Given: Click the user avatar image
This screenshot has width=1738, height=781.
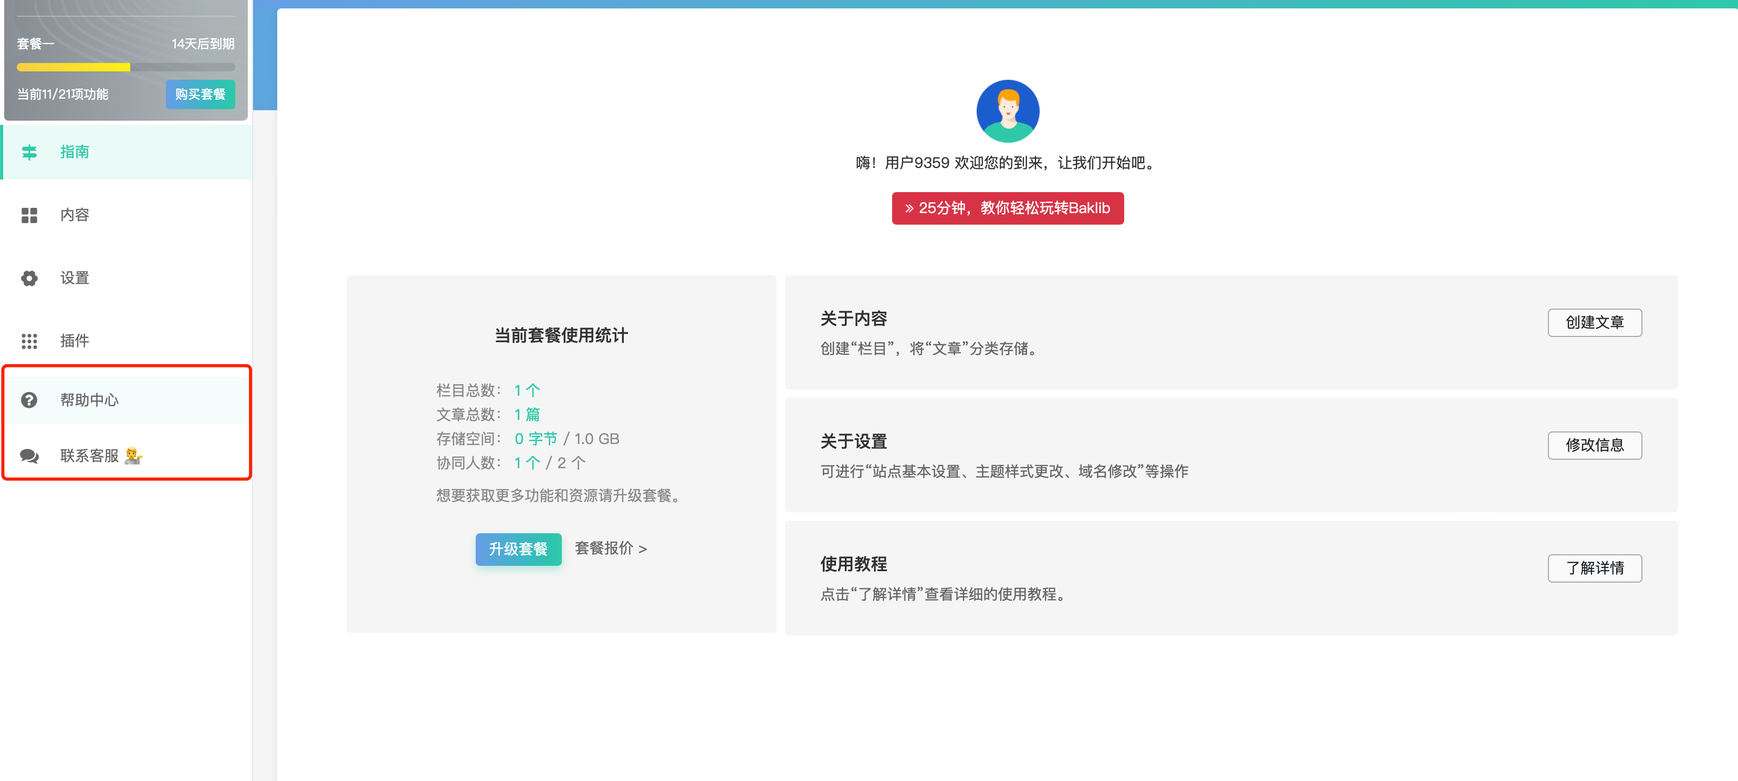Looking at the screenshot, I should tap(1007, 111).
